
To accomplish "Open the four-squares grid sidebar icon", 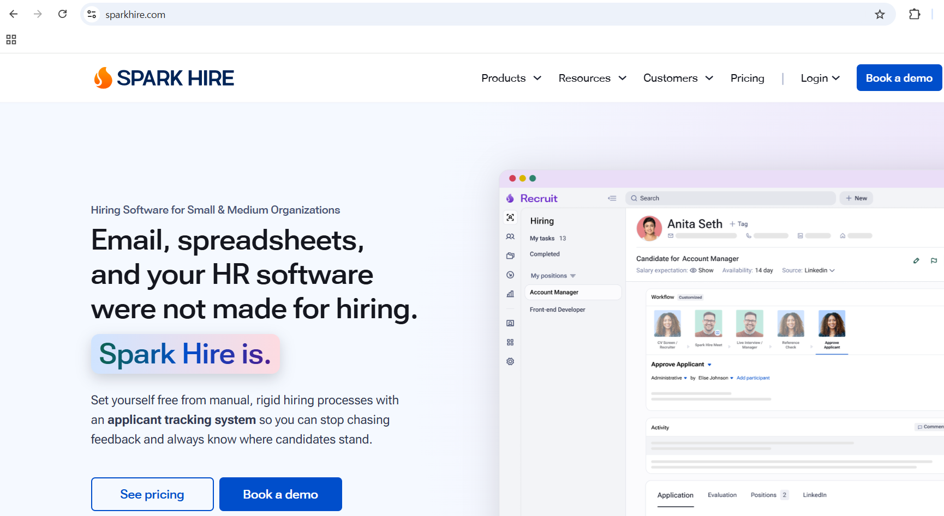I will (x=510, y=342).
